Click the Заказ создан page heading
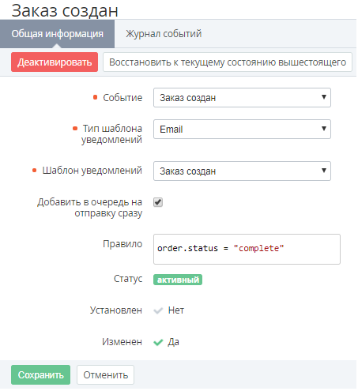This screenshot has height=391, width=358. [x=65, y=10]
